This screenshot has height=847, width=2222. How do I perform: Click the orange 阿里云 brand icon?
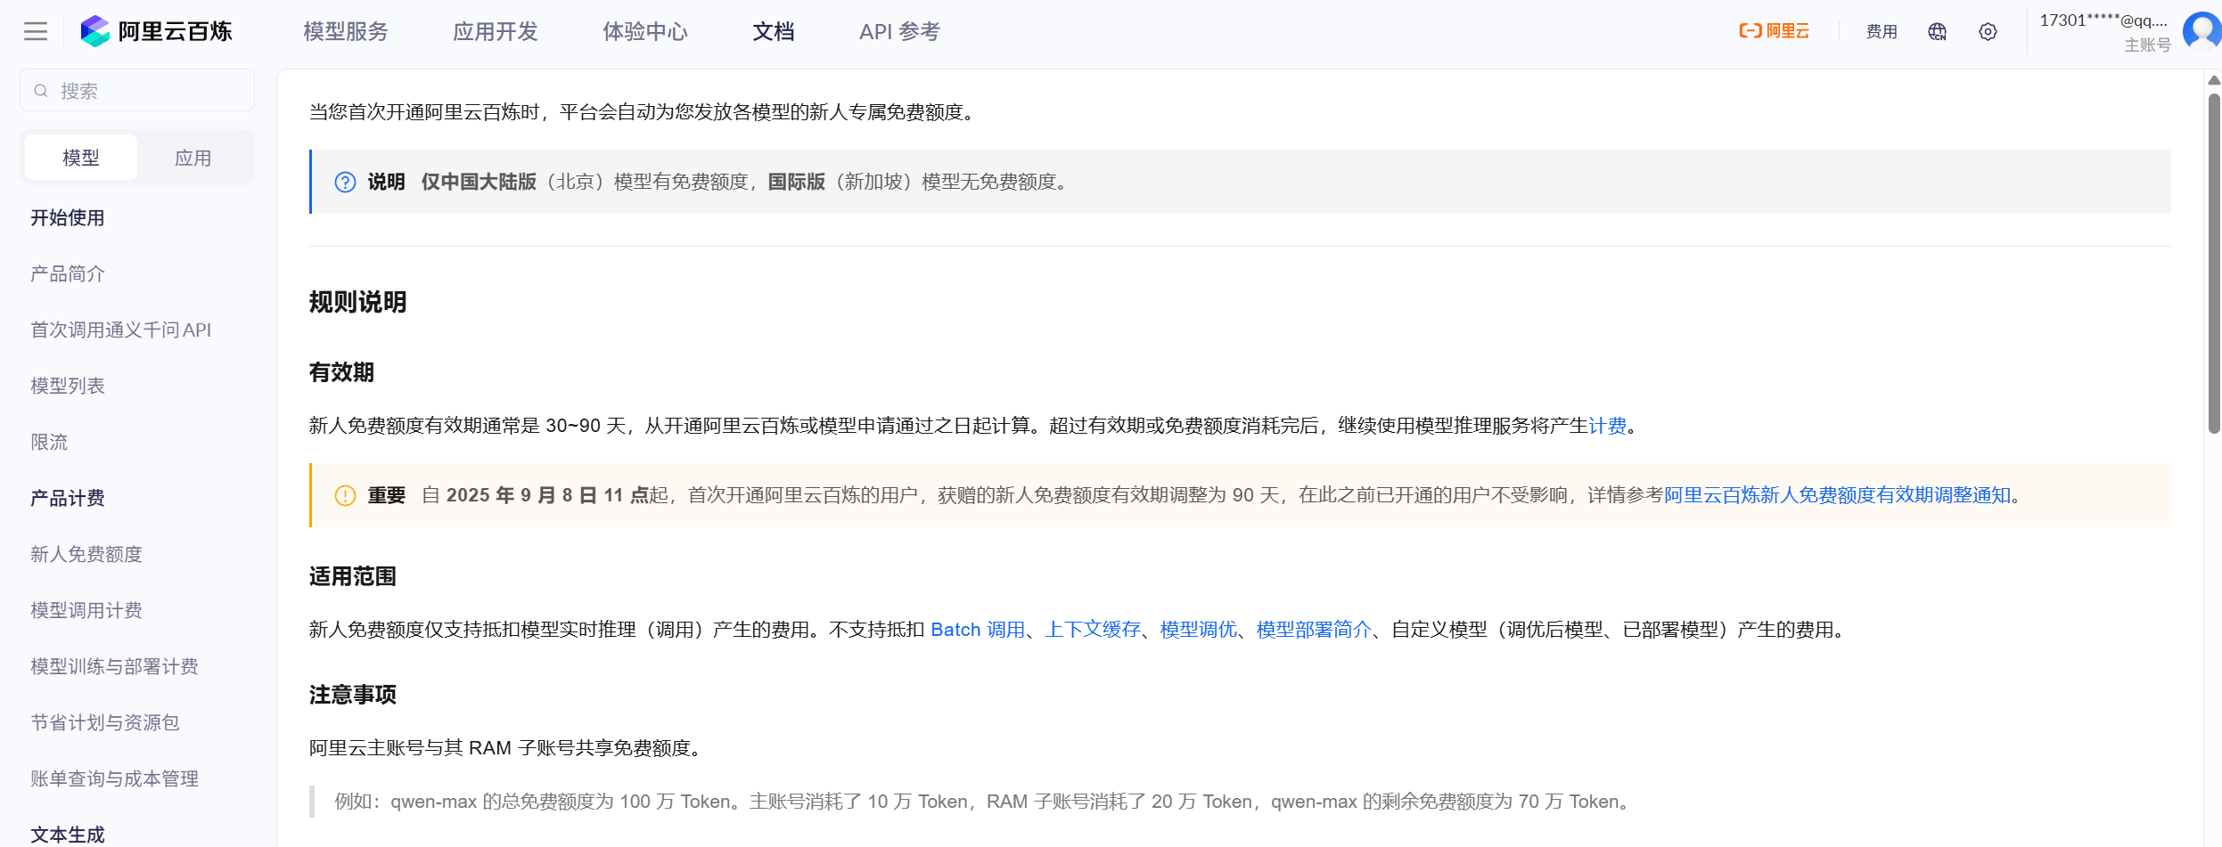pyautogui.click(x=1774, y=32)
